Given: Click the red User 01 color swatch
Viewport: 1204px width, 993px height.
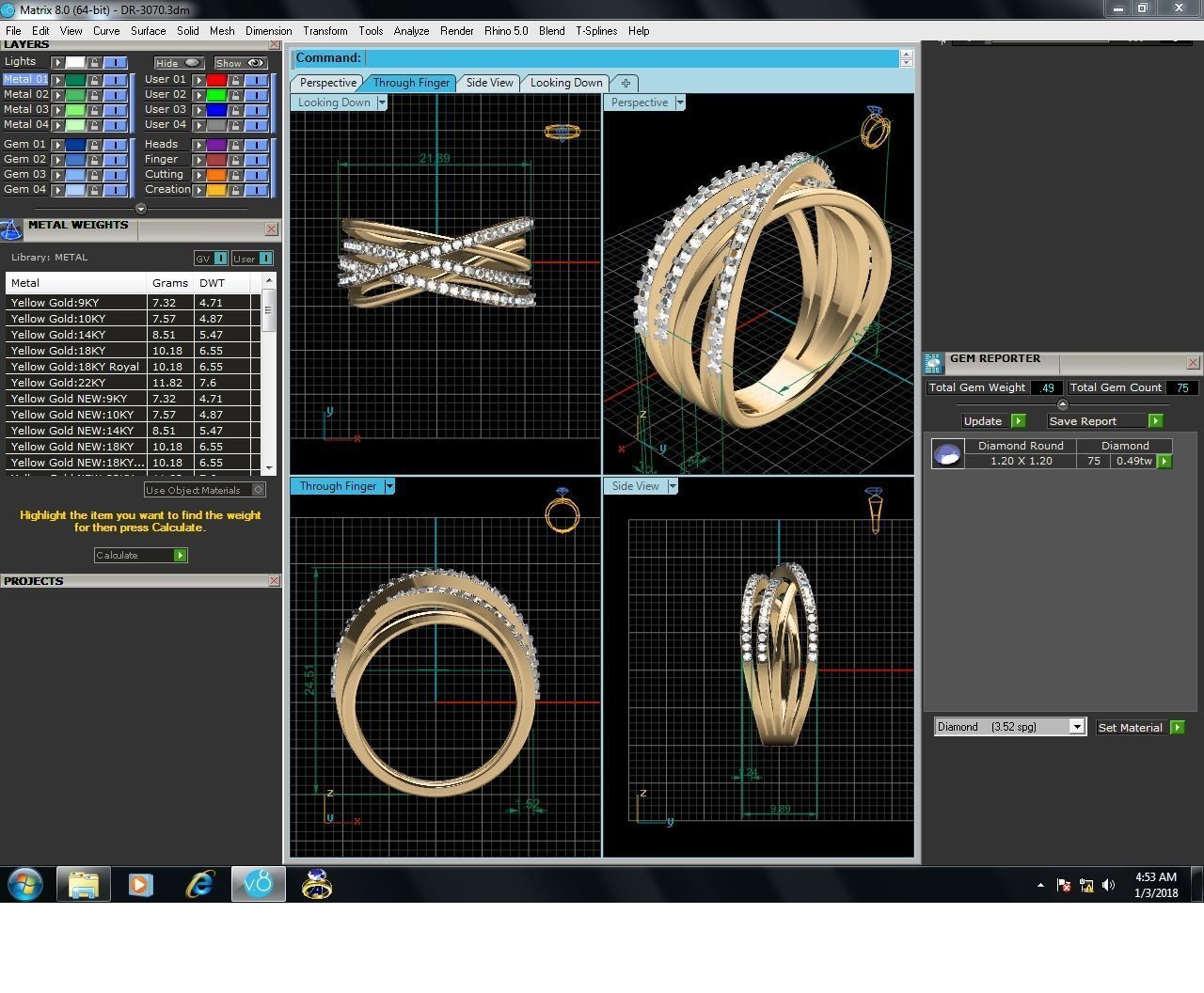Looking at the screenshot, I should click(x=216, y=80).
